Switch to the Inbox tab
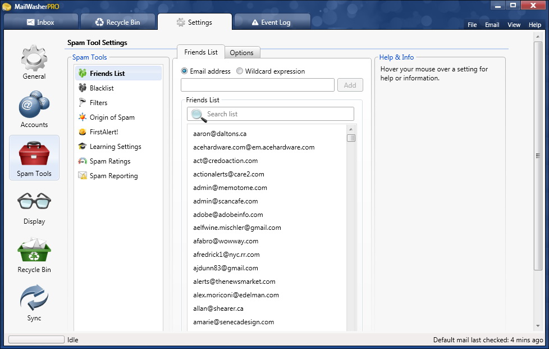549x349 pixels. [x=40, y=22]
